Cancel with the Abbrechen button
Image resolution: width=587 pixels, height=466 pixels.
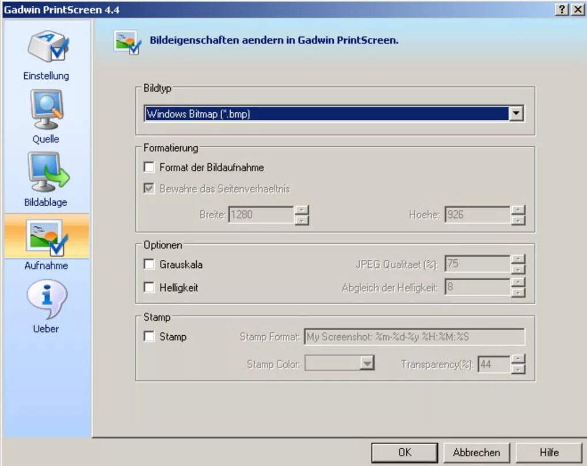(477, 453)
